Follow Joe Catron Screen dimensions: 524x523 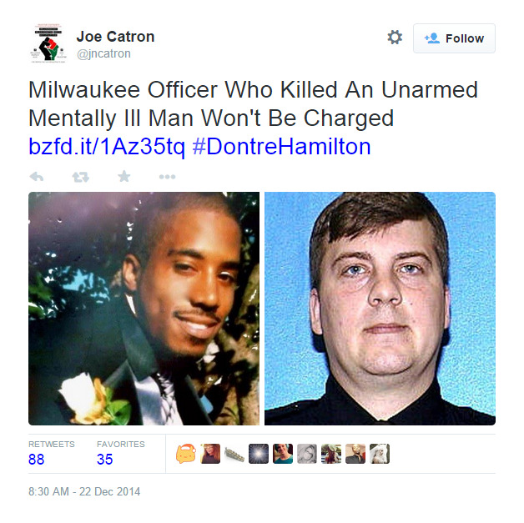tap(454, 38)
